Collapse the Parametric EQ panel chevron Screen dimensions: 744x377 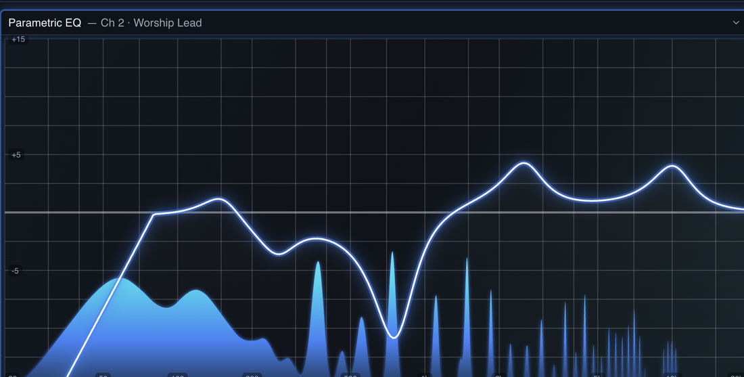[737, 22]
